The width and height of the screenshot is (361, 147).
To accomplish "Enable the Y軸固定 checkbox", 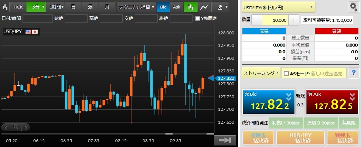I will (x=198, y=18).
